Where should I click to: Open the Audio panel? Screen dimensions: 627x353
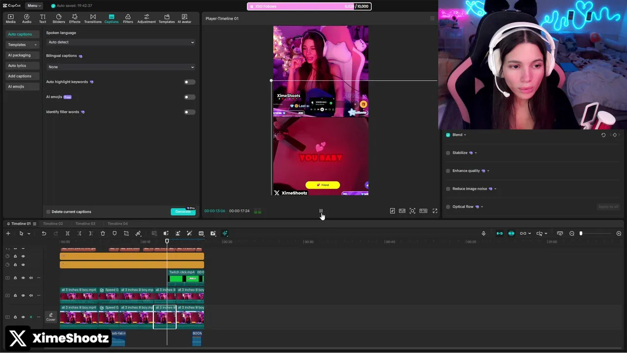[26, 19]
